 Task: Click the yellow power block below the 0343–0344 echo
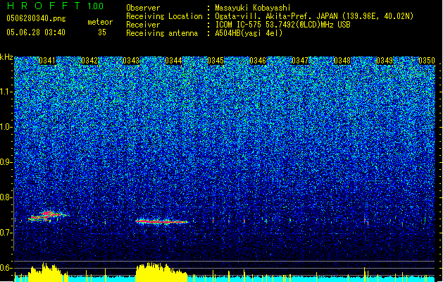pos(161,272)
